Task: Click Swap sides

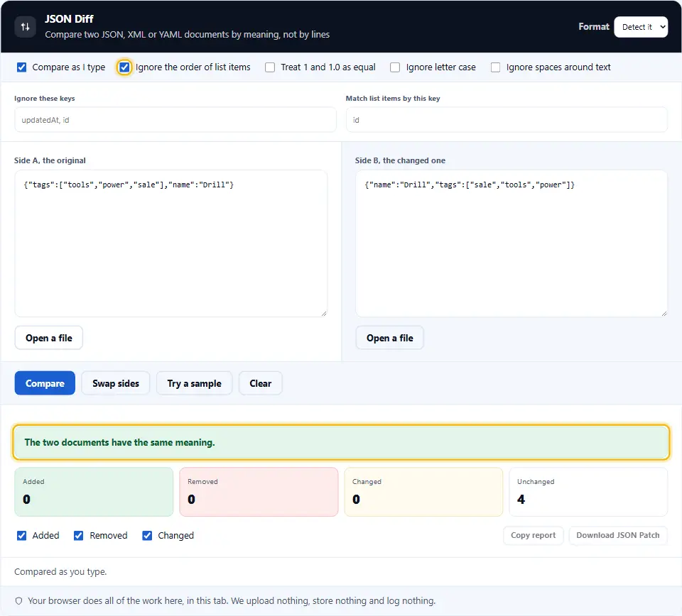Action: [116, 383]
